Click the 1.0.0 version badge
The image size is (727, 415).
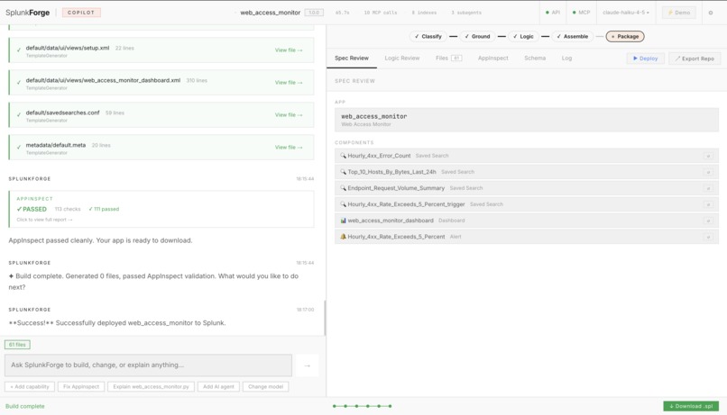click(x=314, y=13)
